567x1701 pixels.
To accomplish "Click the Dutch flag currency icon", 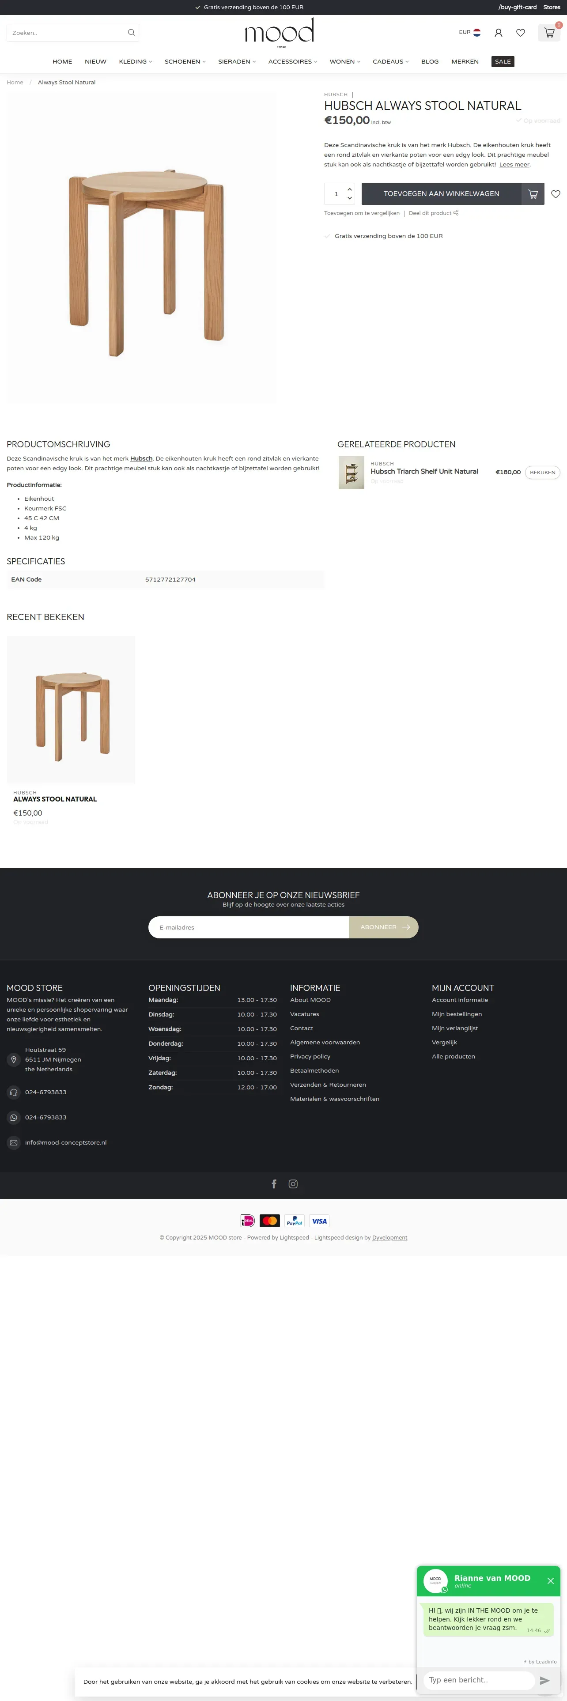I will point(476,32).
